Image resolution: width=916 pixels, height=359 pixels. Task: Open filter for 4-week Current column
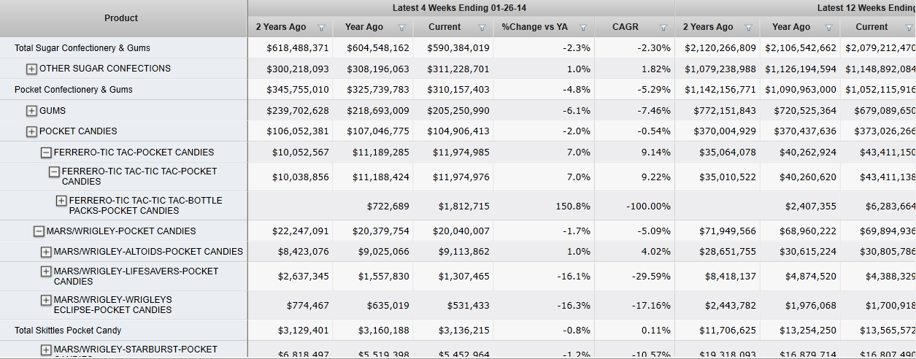pyautogui.click(x=482, y=28)
